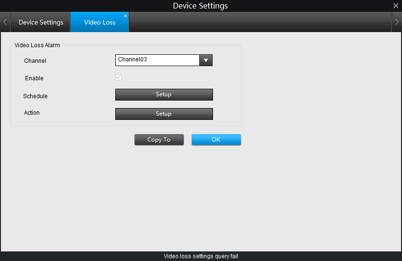Click the 'Channel' label
The image size is (402, 261).
click(35, 61)
